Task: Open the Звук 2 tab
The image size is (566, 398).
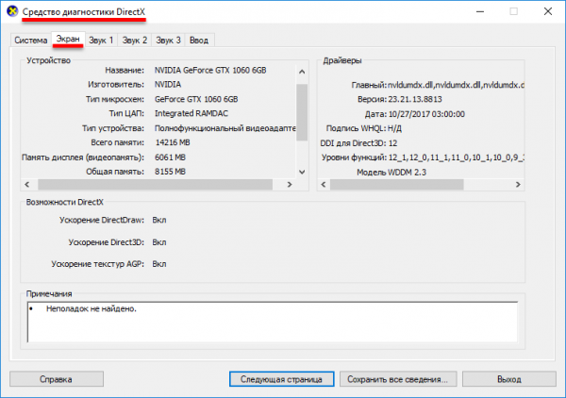Action: coord(135,40)
